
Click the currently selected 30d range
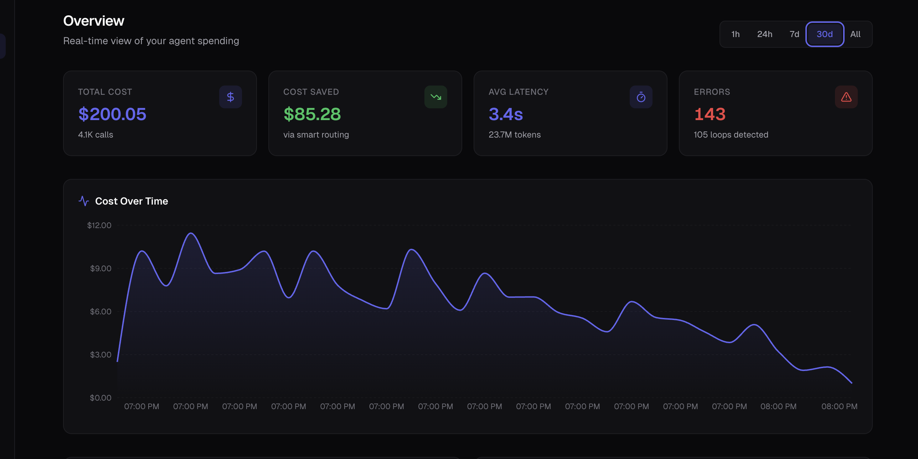[824, 34]
